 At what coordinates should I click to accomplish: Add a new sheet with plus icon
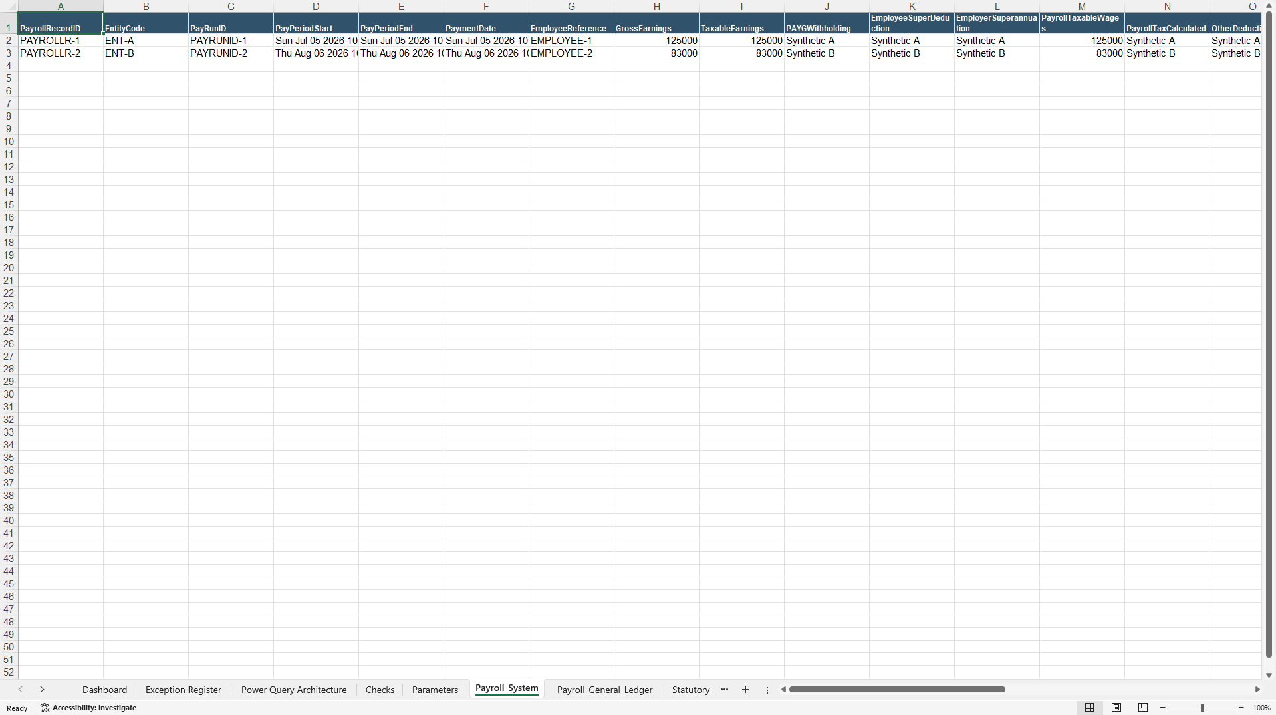(745, 690)
